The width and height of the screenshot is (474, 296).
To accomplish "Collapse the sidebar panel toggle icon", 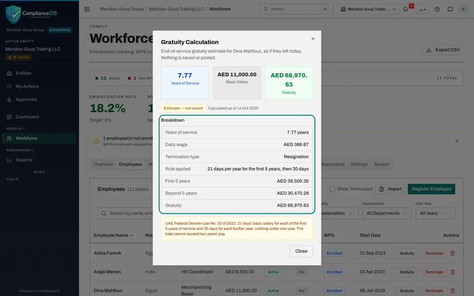I will 87,9.
